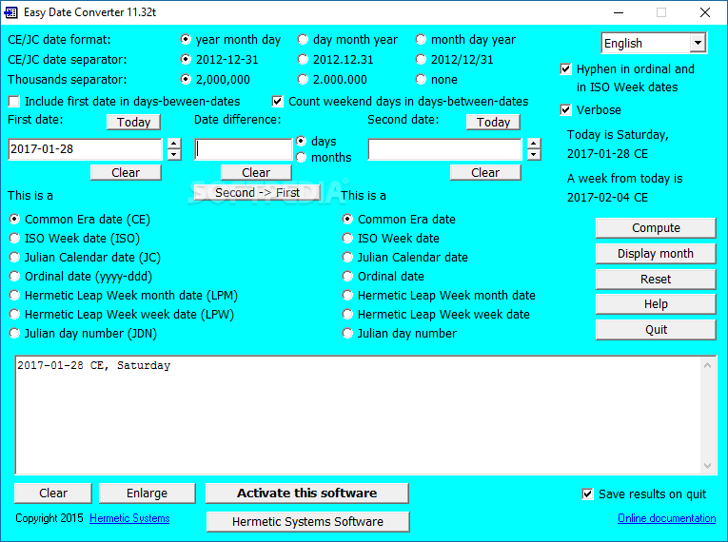Click the Display month button

tap(656, 253)
